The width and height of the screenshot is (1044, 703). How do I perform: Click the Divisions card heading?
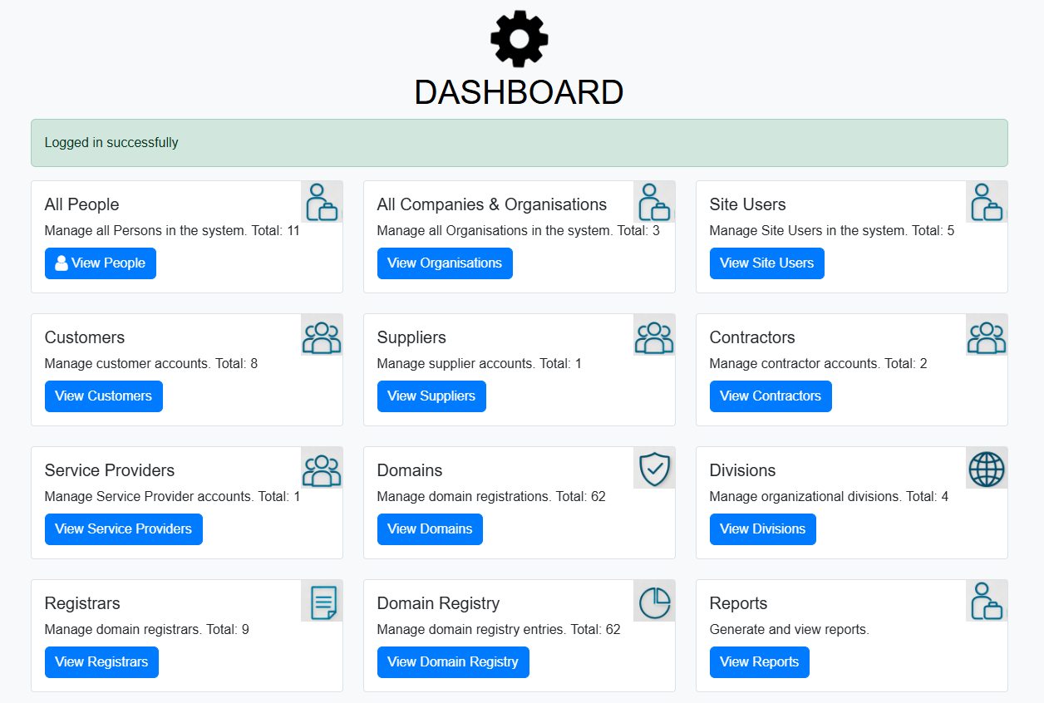[x=742, y=470]
